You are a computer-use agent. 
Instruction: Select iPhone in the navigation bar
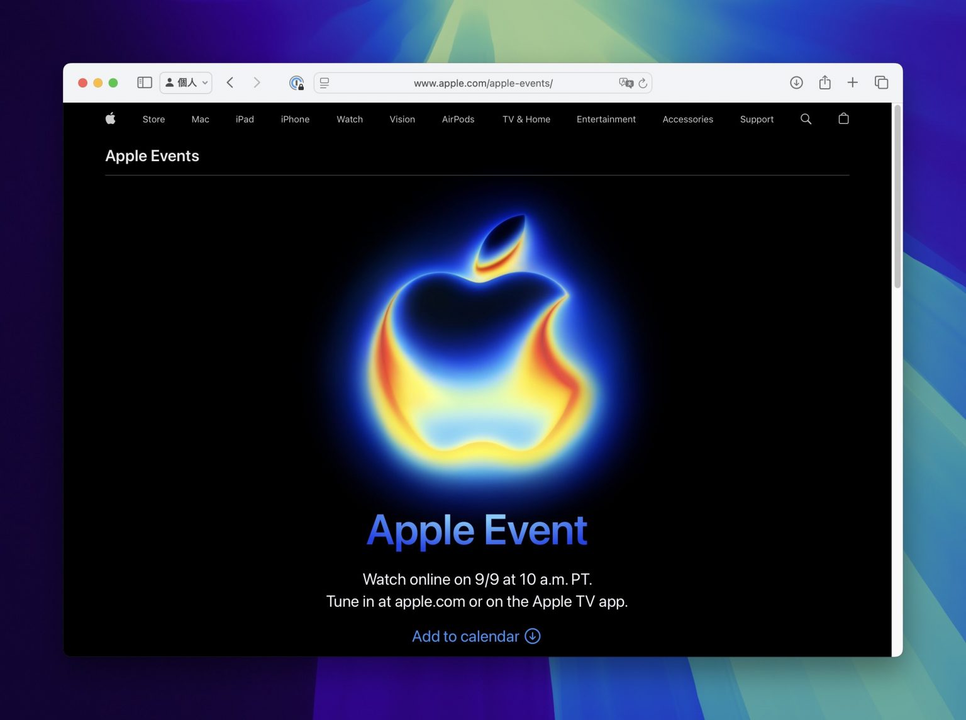[x=295, y=119]
